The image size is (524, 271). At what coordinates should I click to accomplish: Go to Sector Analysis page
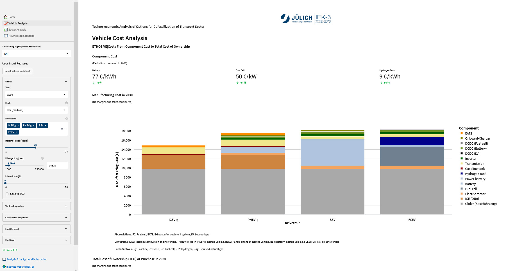[17, 30]
